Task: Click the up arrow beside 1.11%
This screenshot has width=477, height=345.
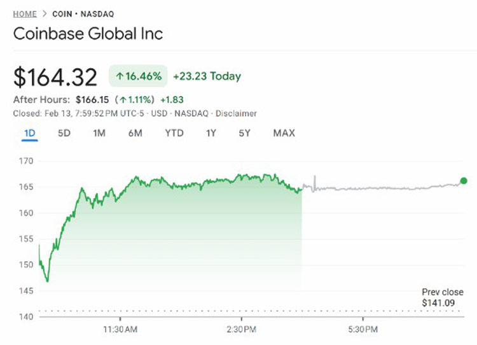Action: pyautogui.click(x=123, y=100)
